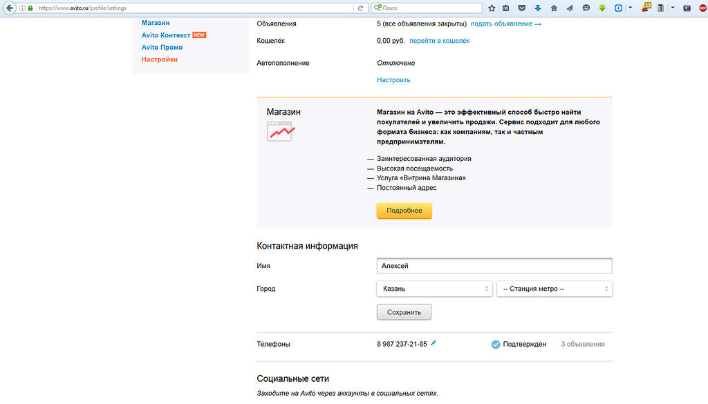Click the Социальные сети heading
Screen dimensions: 708x404
click(x=292, y=378)
